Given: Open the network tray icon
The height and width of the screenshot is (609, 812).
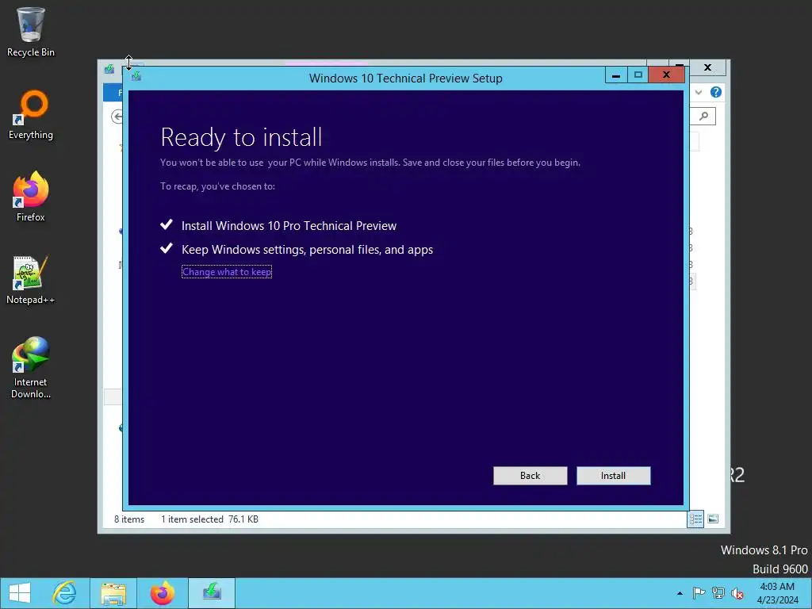Looking at the screenshot, I should click(x=718, y=593).
